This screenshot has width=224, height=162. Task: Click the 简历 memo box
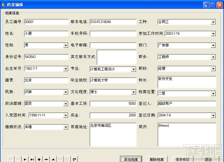point(187,135)
